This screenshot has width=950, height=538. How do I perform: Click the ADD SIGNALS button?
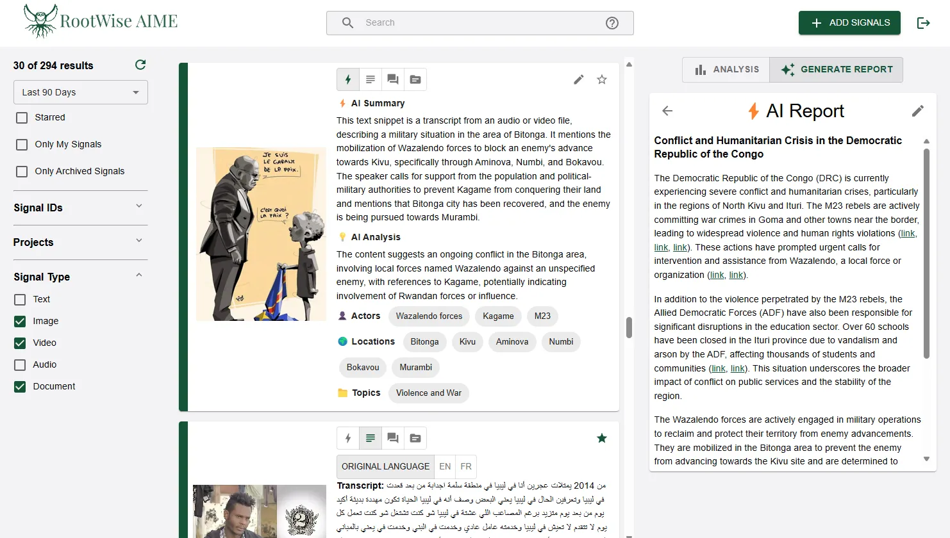849,22
